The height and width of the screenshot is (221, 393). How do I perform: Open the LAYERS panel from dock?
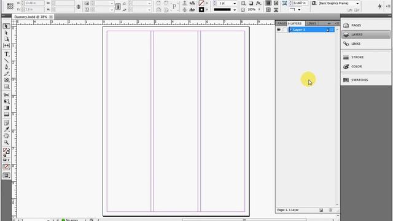366,34
